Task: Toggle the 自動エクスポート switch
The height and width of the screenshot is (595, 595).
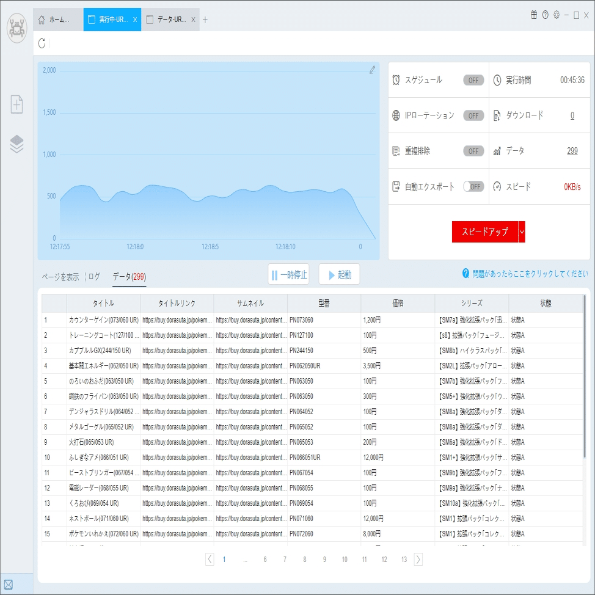Action: [473, 186]
